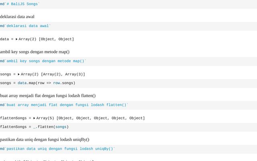Screen dimensions: 257x161
Task: Click rendered paragraph about lodash uniqBy()
Action: pyautogui.click(x=45, y=139)
